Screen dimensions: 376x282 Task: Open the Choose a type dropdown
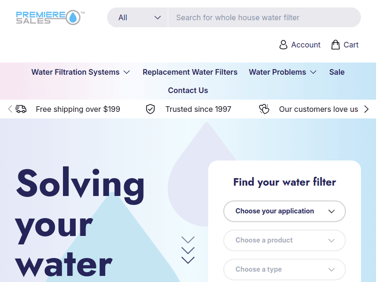[x=284, y=269]
